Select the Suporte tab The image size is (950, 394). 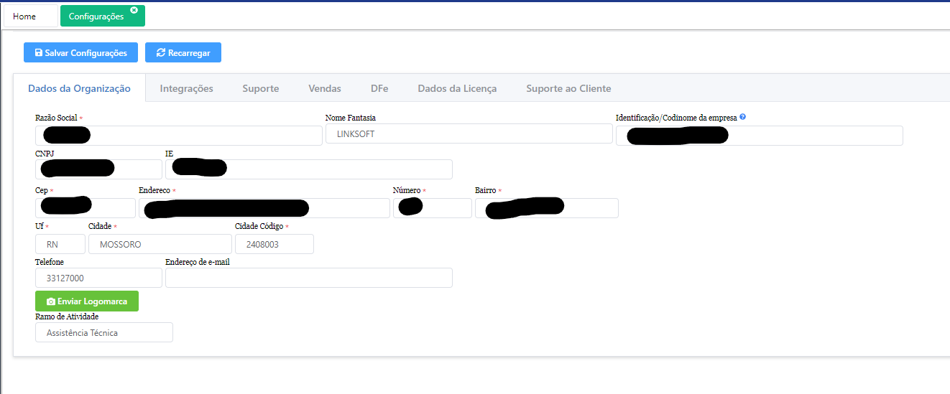click(x=260, y=88)
